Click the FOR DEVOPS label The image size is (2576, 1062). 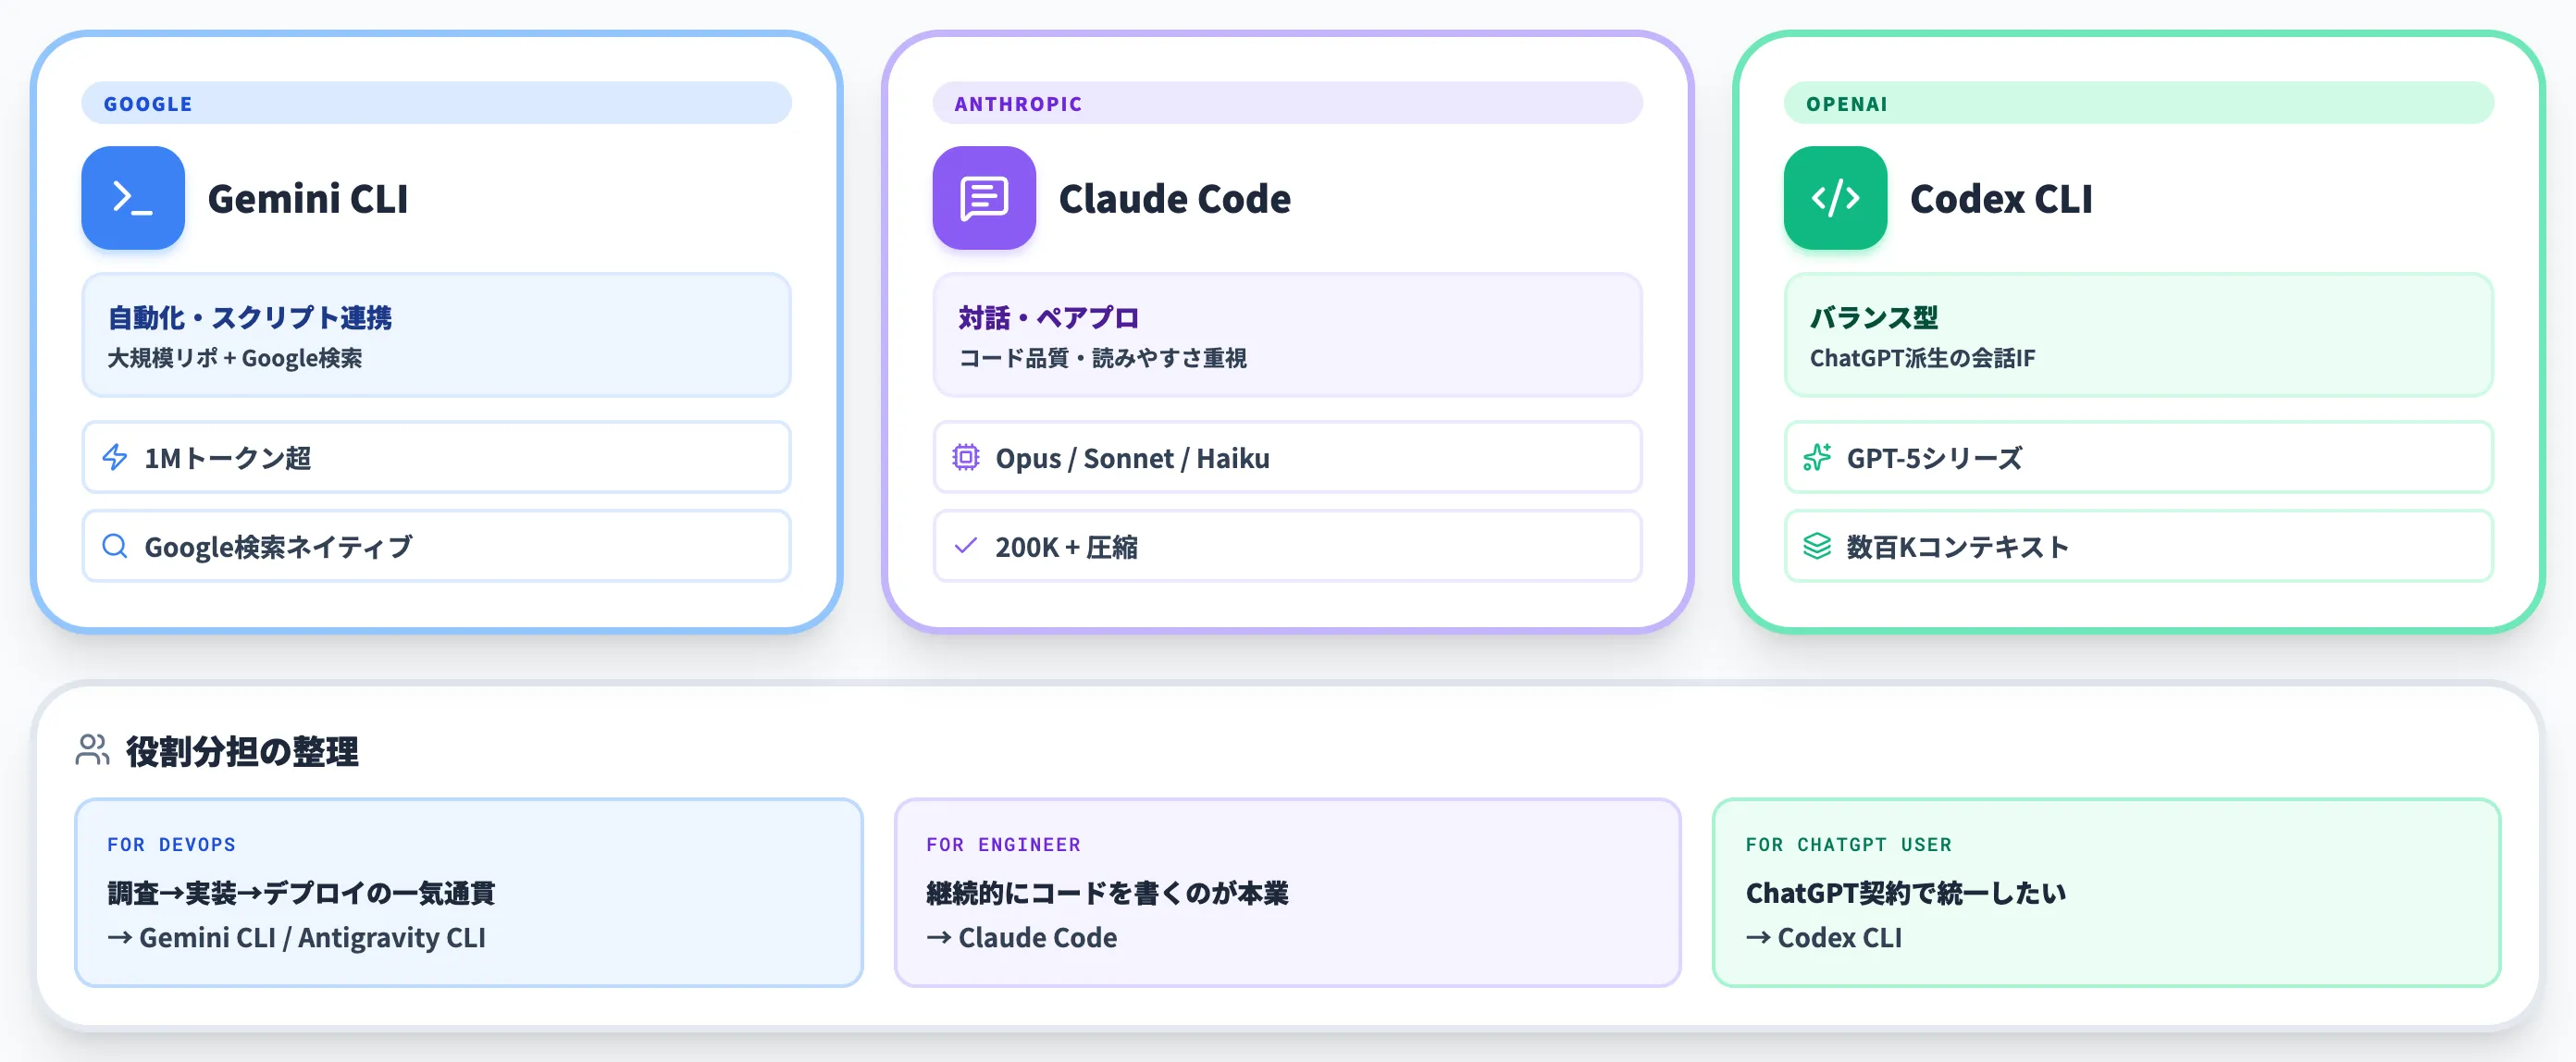point(171,845)
